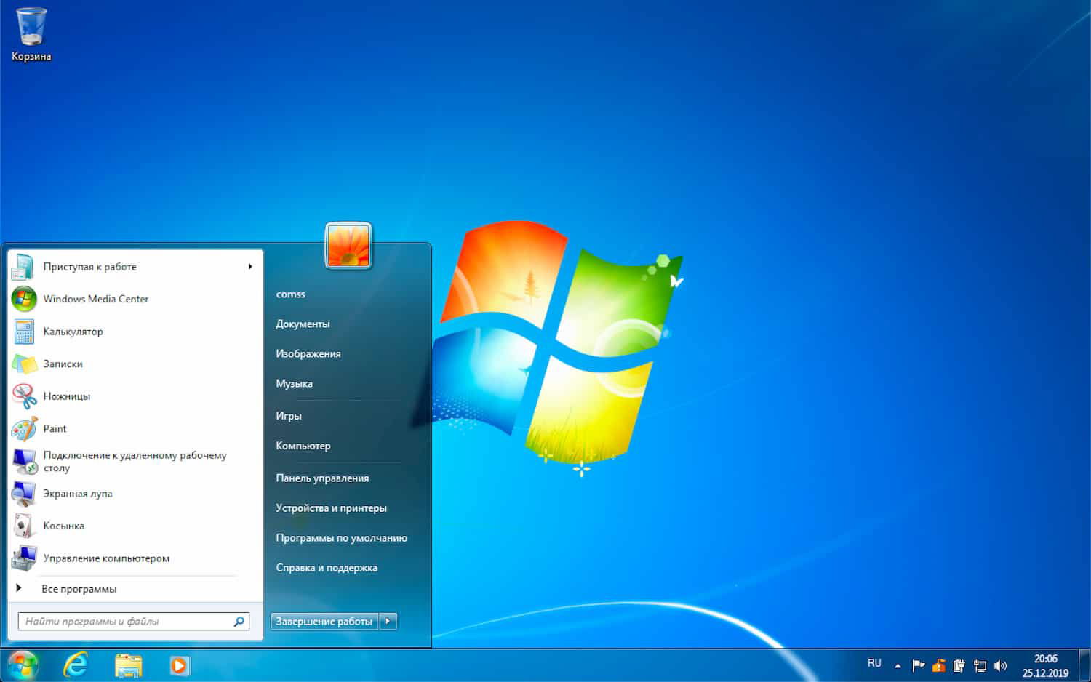1091x682 pixels.
Task: Open Все программы in the Start menu
Action: 79,588
